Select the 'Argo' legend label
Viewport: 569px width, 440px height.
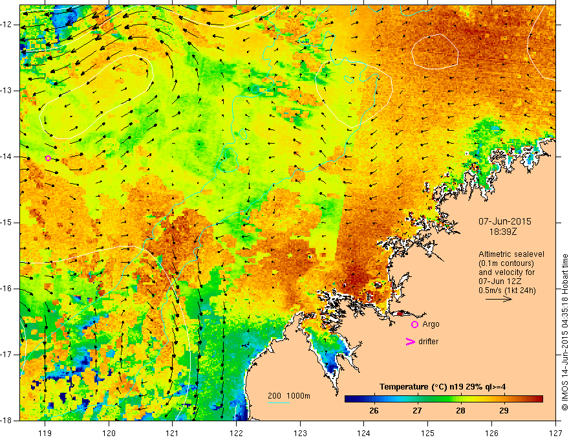[x=431, y=324]
